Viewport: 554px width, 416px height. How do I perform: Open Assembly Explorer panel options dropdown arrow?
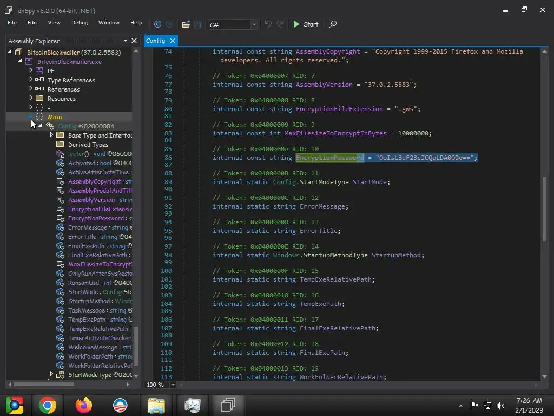[126, 41]
